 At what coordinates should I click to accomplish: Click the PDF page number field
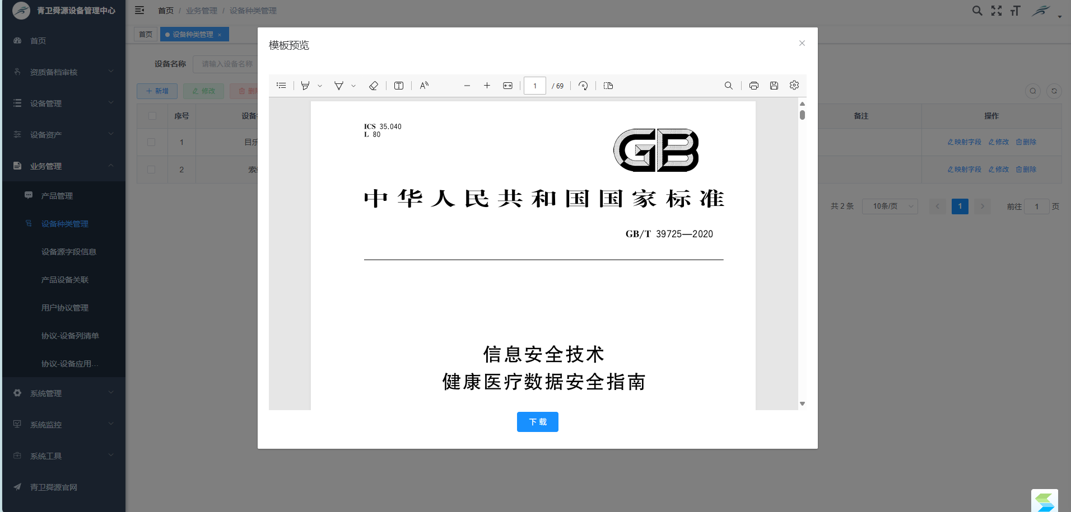(x=534, y=86)
